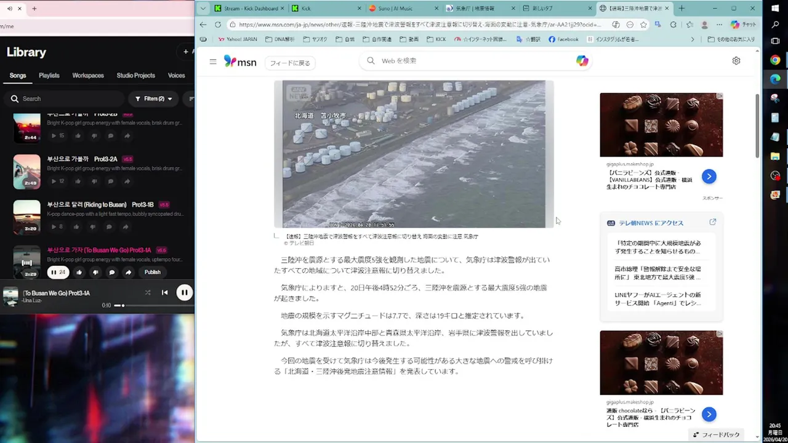Click the Edge address bar URL

pos(420,25)
